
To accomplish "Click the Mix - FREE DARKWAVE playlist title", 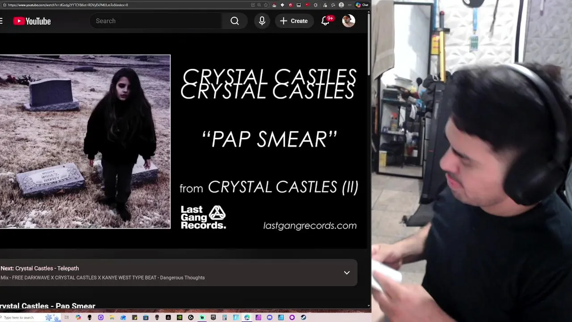I will click(x=103, y=278).
